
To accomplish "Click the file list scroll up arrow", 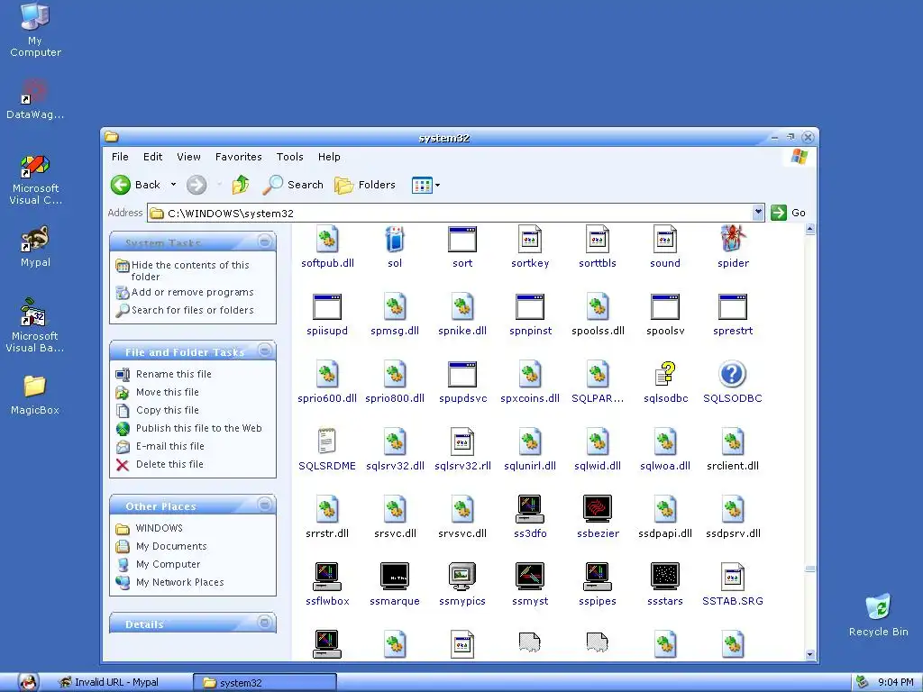I will coord(810,229).
